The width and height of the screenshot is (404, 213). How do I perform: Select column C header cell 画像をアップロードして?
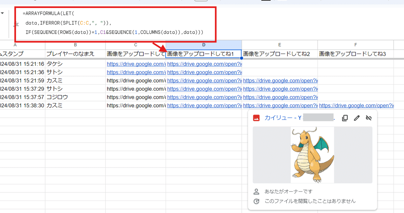[136, 54]
